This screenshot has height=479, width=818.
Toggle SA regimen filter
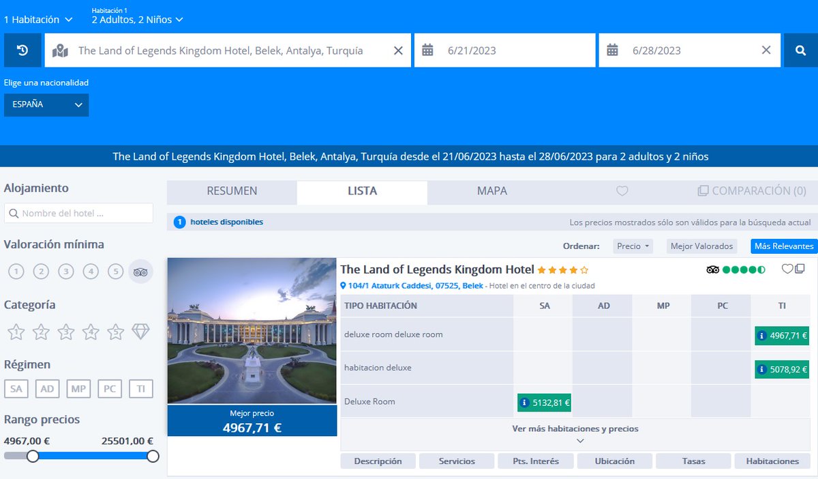(x=16, y=389)
